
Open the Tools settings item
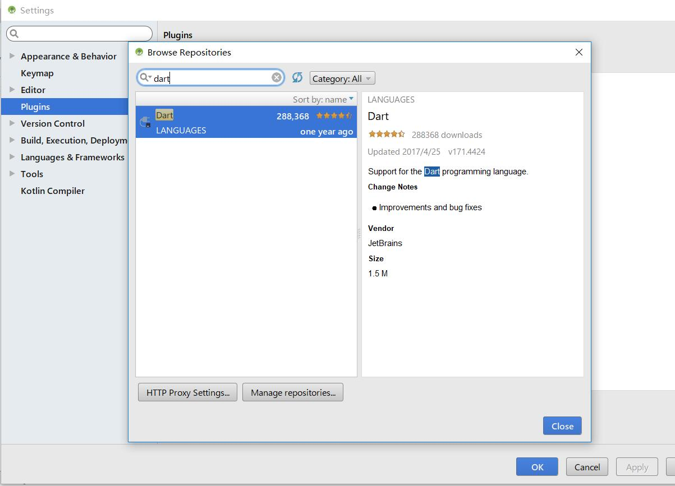click(x=32, y=174)
